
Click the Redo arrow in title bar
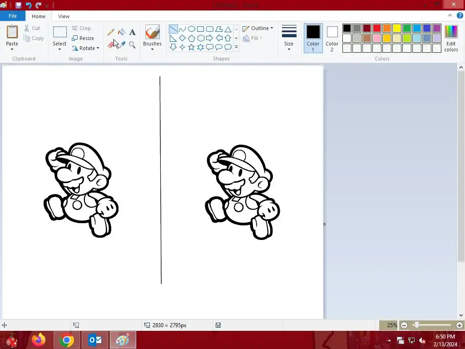coord(39,5)
